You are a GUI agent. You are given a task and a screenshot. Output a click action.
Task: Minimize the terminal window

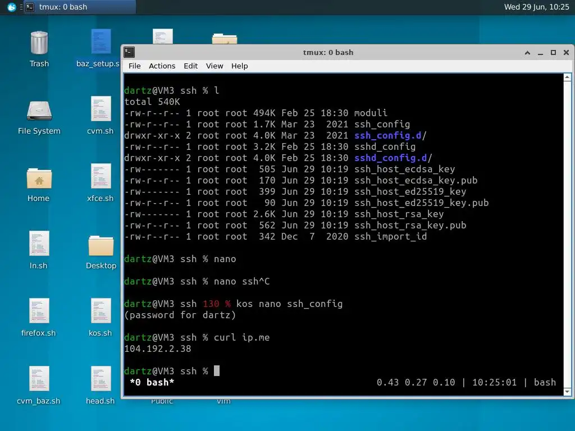[541, 52]
